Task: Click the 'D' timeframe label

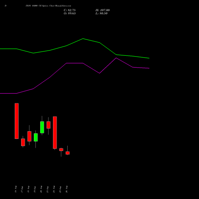Action: coord(6,6)
